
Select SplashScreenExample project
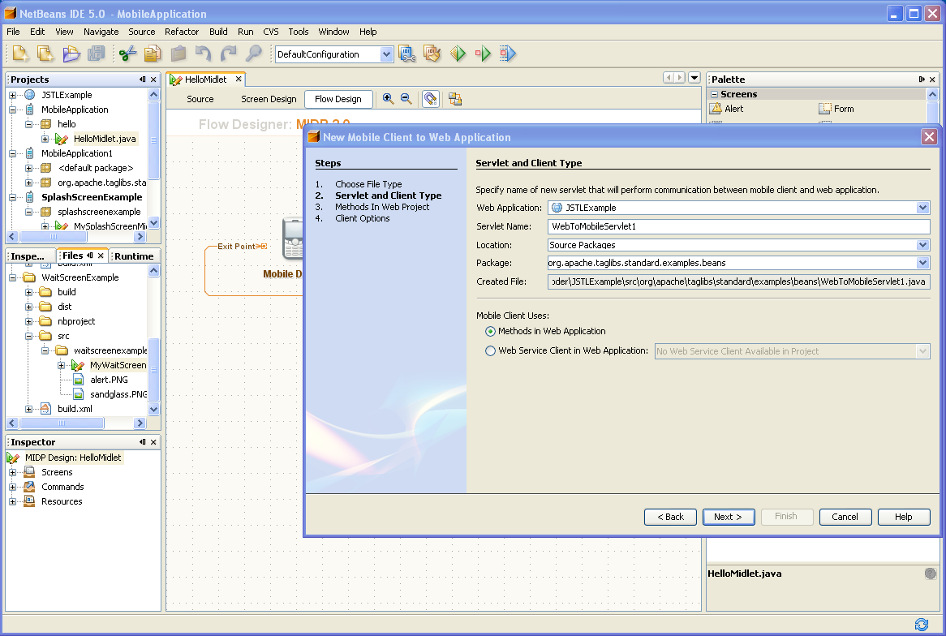tap(92, 197)
